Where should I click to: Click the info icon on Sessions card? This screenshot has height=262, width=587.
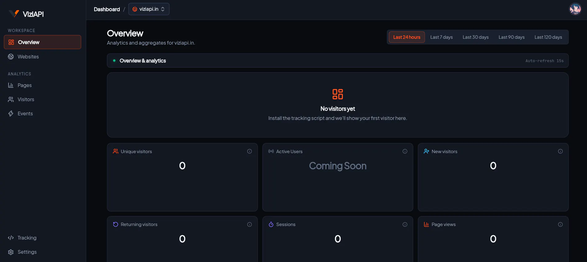coord(405,224)
